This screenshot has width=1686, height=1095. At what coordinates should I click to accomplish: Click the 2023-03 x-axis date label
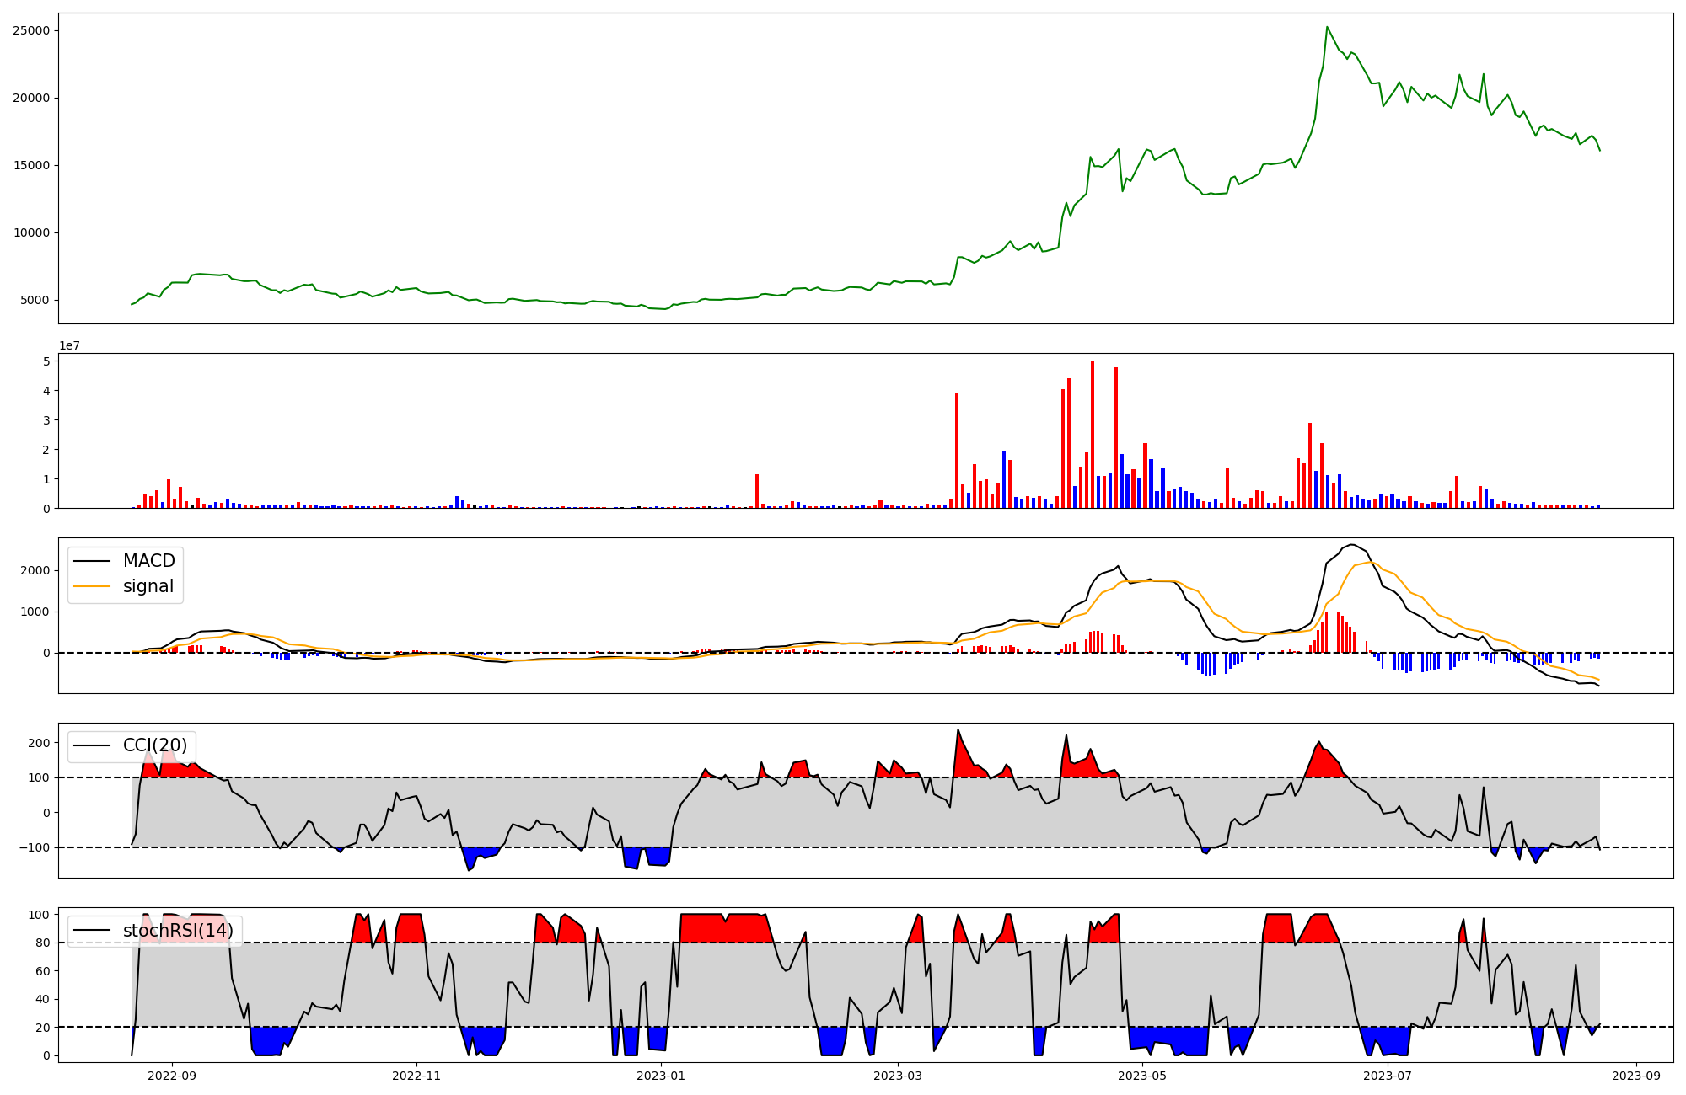point(898,1076)
